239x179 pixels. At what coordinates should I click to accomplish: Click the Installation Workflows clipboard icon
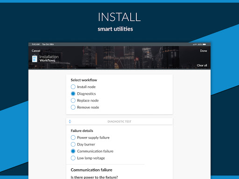pyautogui.click(x=35, y=59)
